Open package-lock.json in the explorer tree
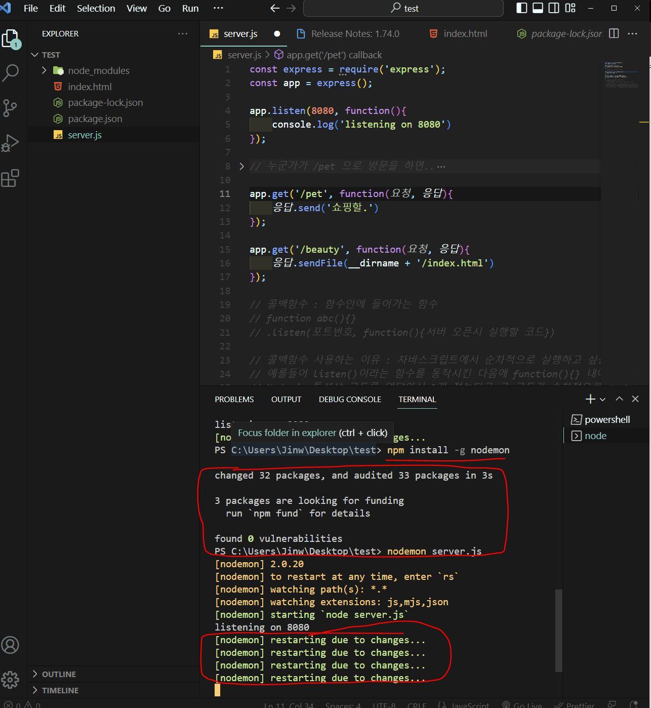Image resolution: width=651 pixels, height=708 pixels. [x=113, y=103]
